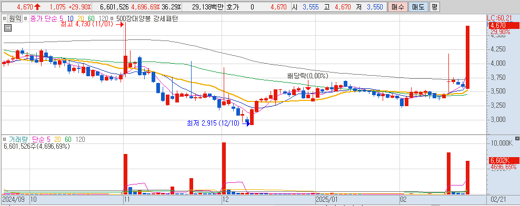This screenshot has height=206, width=520.
Task: Click the 29,138백만 trading value
Action: [x=208, y=7]
